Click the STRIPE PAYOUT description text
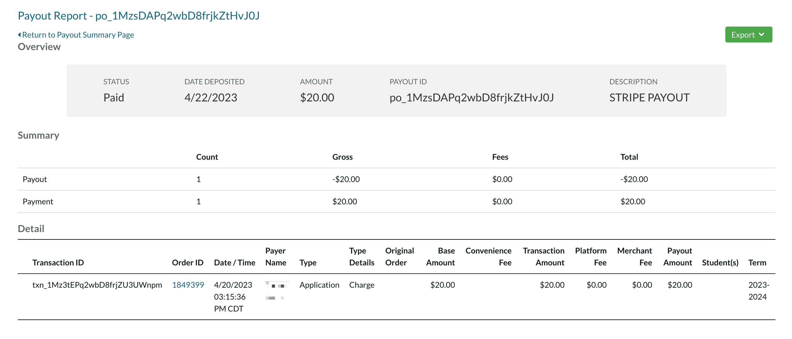Viewport: 792px width, 339px height. tap(649, 98)
